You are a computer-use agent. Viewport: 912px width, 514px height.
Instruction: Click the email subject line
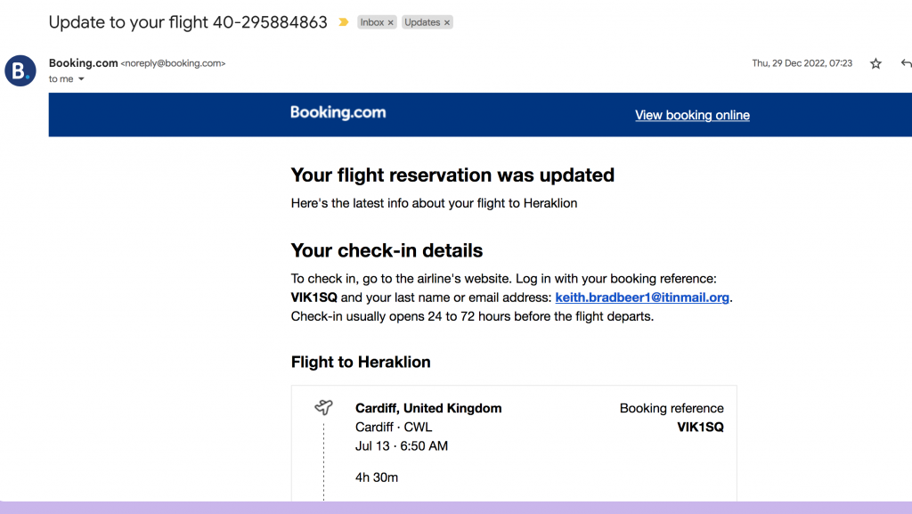(x=188, y=22)
